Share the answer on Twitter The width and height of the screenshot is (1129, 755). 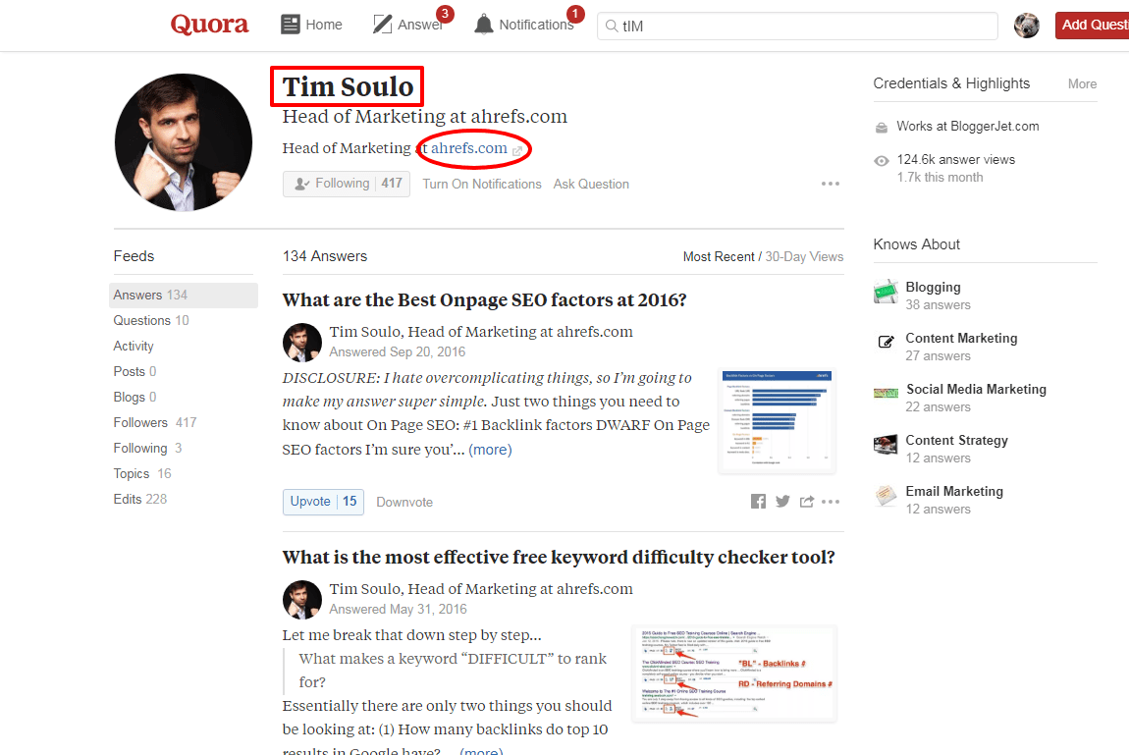tap(782, 502)
